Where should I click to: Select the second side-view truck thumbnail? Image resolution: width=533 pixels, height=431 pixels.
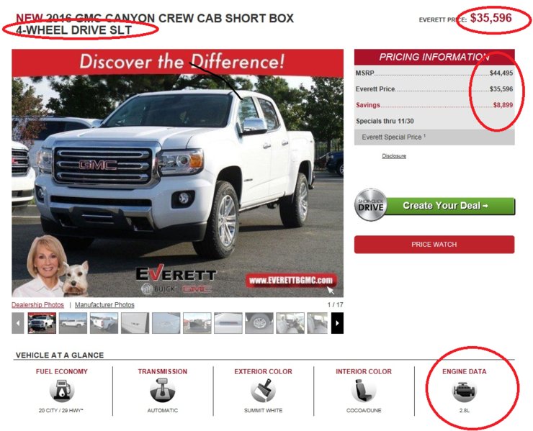click(x=73, y=323)
